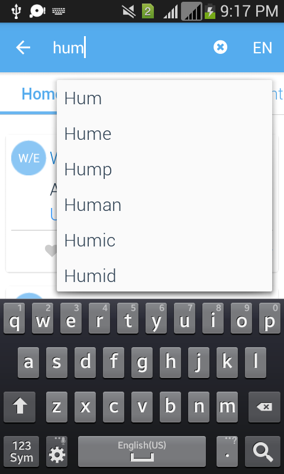Open the EN language selector

(x=262, y=48)
